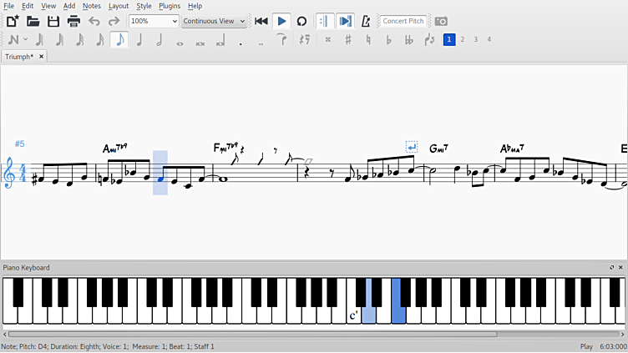Apply the flat accidental

[388, 39]
